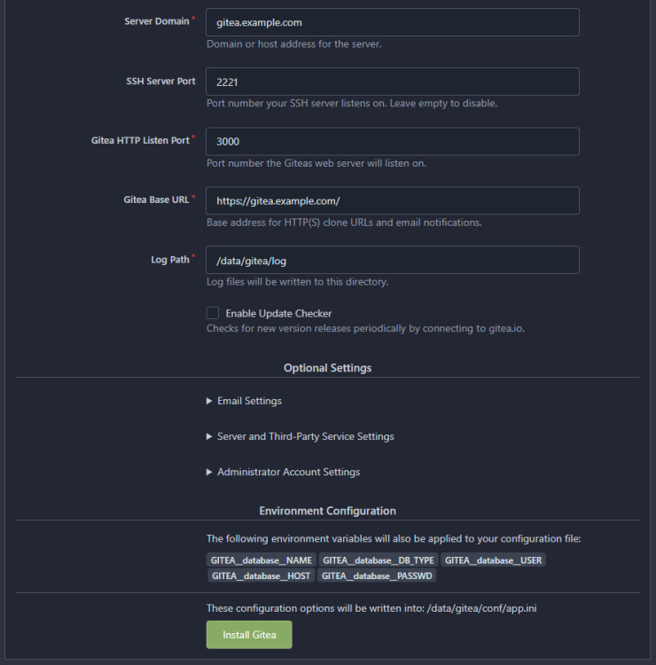Select the GITEA__database__PASSWD tag
This screenshot has width=656, height=665.
point(378,575)
